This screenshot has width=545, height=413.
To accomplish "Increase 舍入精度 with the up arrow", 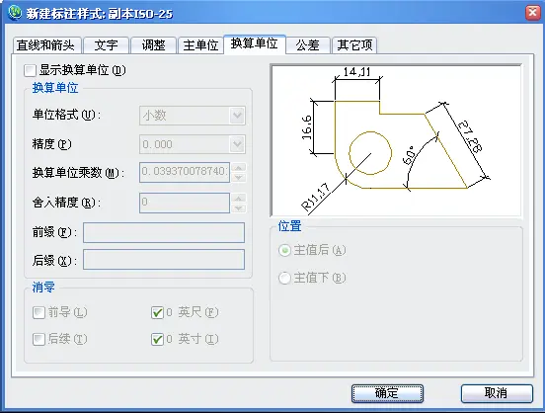I will click(x=239, y=198).
